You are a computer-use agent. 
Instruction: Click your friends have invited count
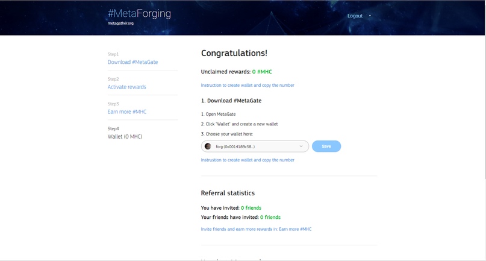pyautogui.click(x=270, y=217)
